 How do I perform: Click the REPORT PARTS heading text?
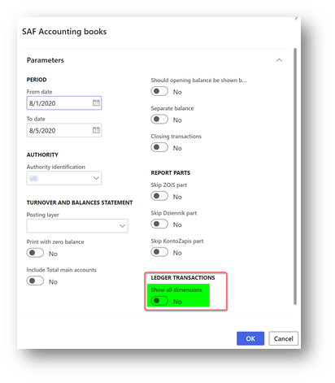pos(171,173)
